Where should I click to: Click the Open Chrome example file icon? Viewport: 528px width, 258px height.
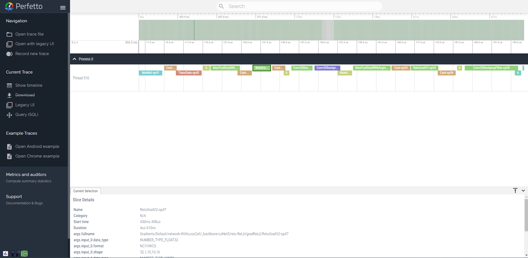(x=9, y=156)
